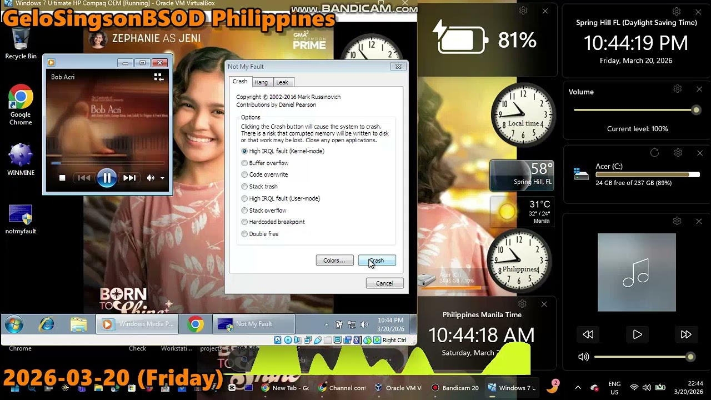Click the Local time clock gadget
The image size is (711, 400).
[523, 115]
